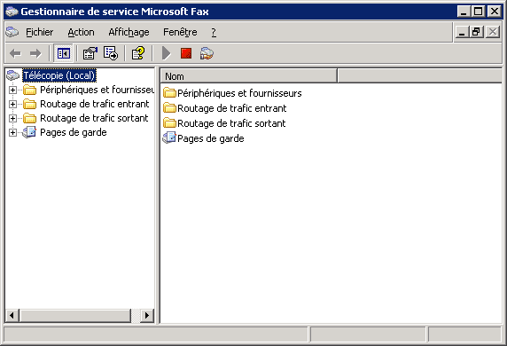
Task: Click Périphériques et fournisseurs folder icon in list
Action: click(169, 93)
